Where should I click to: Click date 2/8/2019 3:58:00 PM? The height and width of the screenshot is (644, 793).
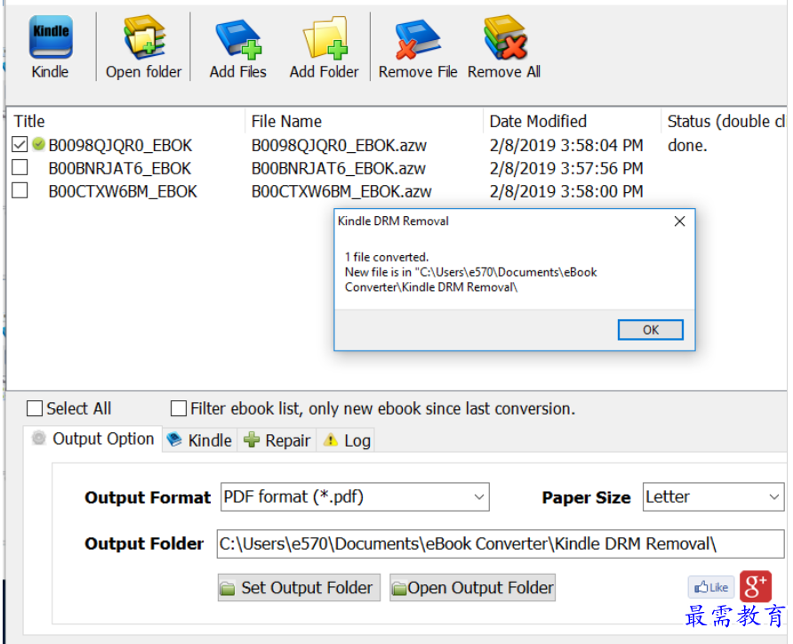tap(566, 192)
